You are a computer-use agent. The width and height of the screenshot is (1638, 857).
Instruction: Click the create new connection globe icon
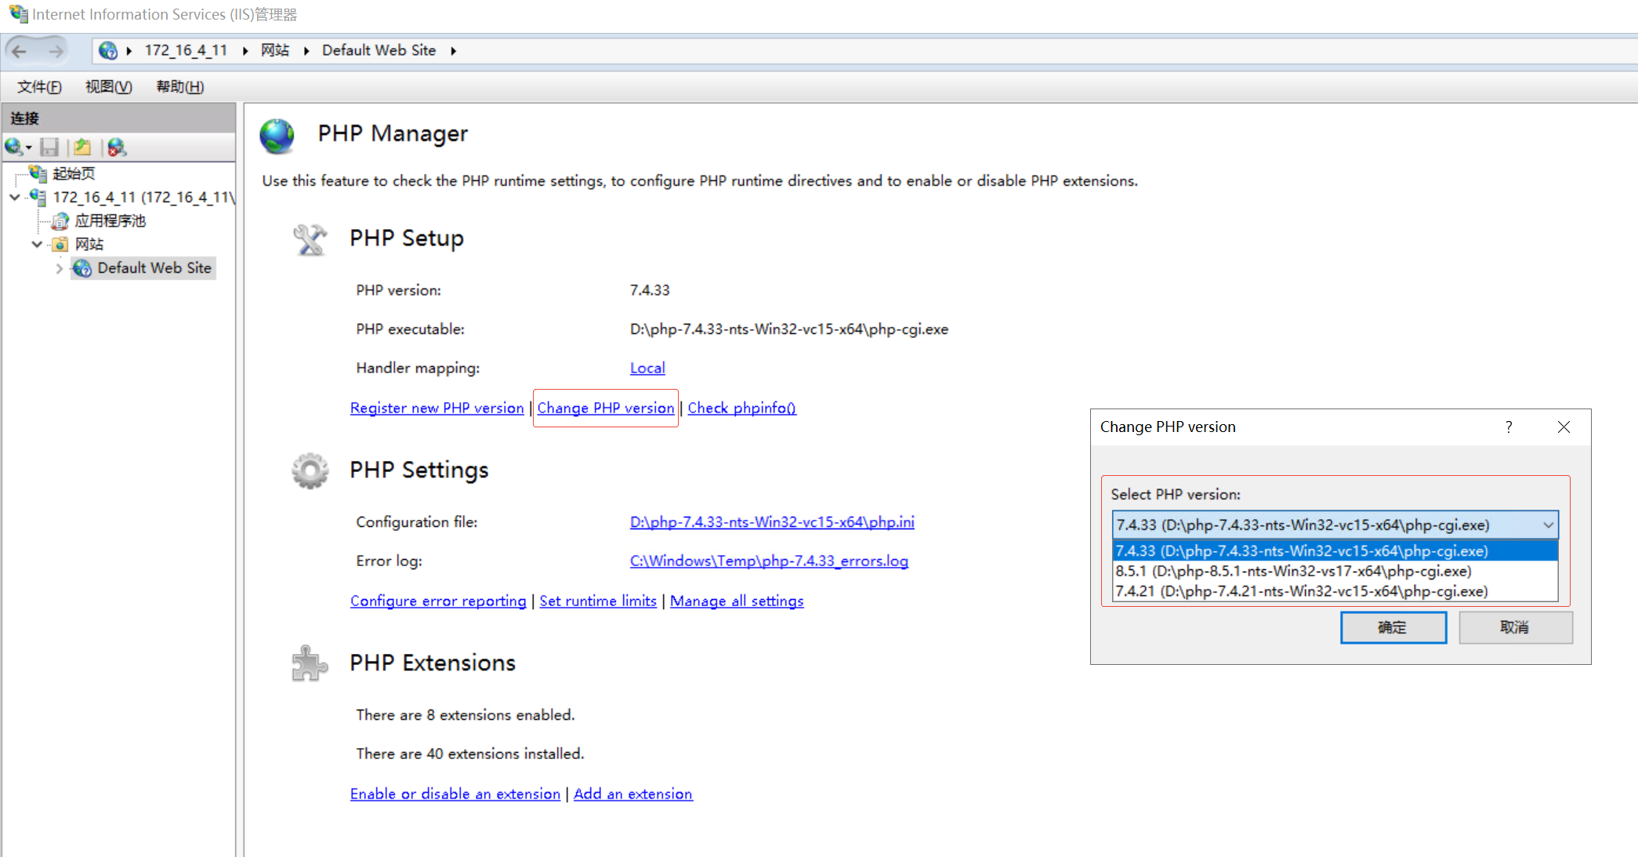(14, 147)
